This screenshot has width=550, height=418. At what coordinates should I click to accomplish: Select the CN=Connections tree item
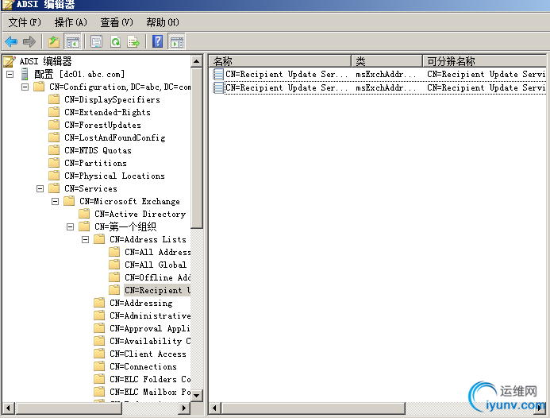(143, 366)
